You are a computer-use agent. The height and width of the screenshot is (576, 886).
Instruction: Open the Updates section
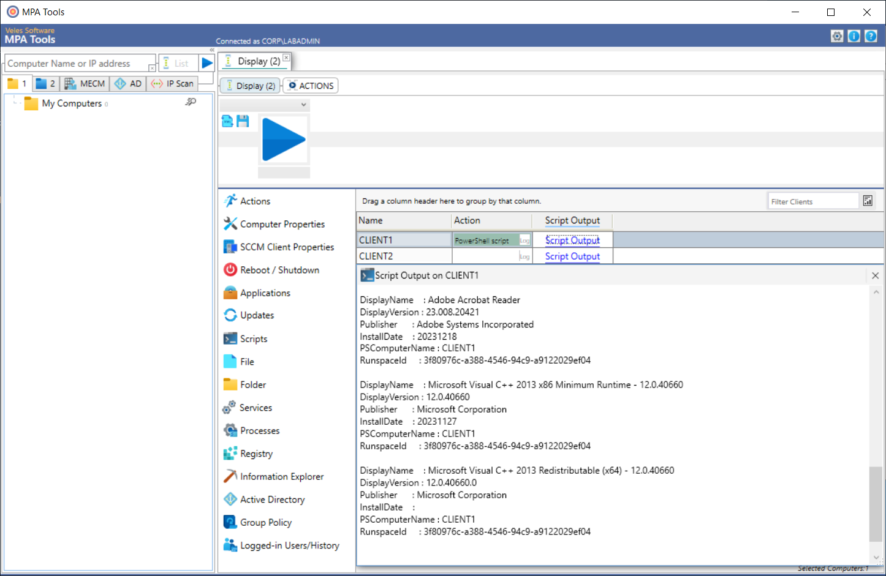(x=249, y=315)
